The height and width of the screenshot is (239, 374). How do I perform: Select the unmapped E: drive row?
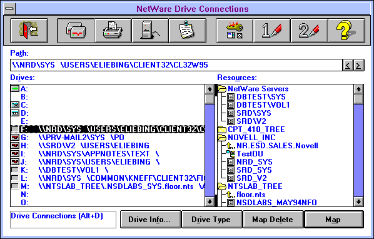[108, 121]
